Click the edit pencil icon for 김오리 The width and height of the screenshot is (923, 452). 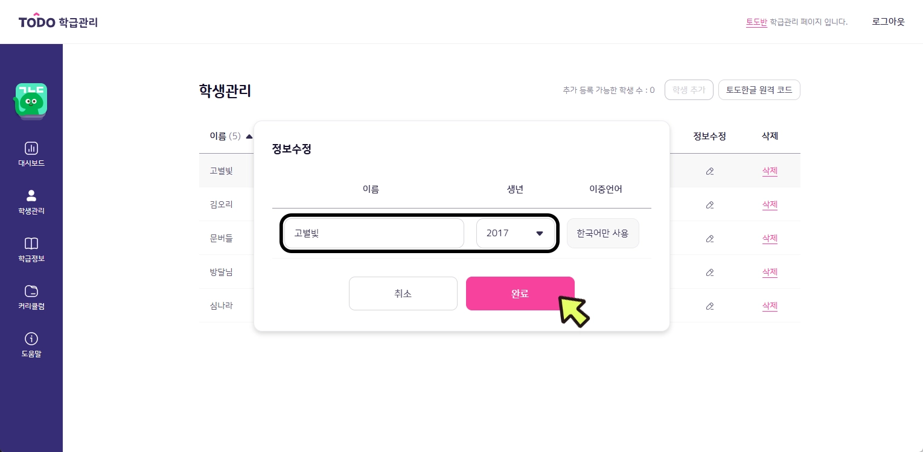coord(709,205)
